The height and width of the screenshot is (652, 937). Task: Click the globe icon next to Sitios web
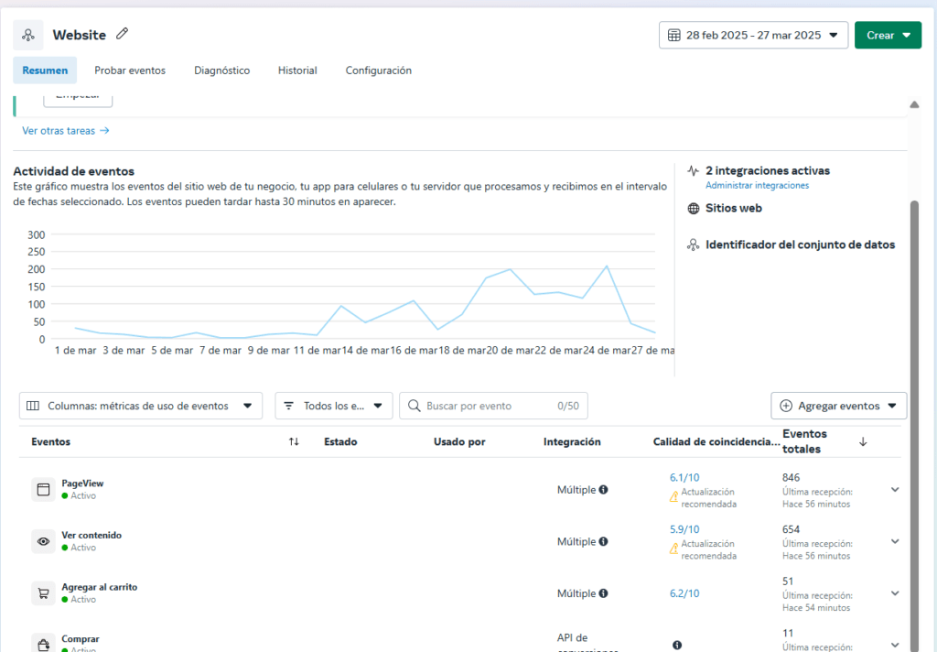[694, 208]
